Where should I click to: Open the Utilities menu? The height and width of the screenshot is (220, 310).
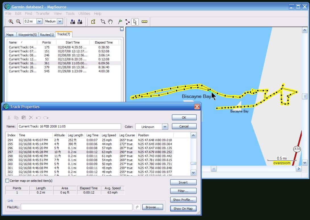click(x=84, y=13)
